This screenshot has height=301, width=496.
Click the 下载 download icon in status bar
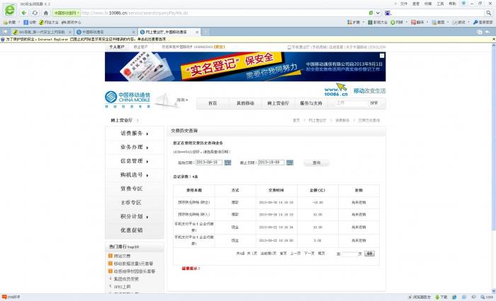[441, 297]
